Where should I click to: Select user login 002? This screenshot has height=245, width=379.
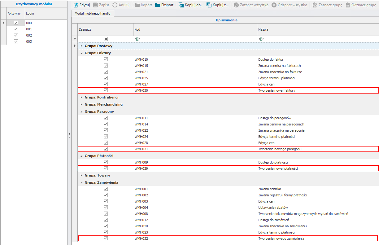pyautogui.click(x=29, y=35)
